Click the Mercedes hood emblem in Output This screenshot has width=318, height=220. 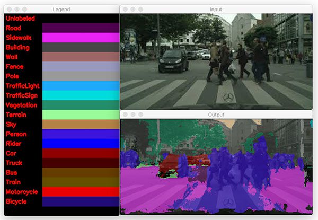[x=228, y=203]
